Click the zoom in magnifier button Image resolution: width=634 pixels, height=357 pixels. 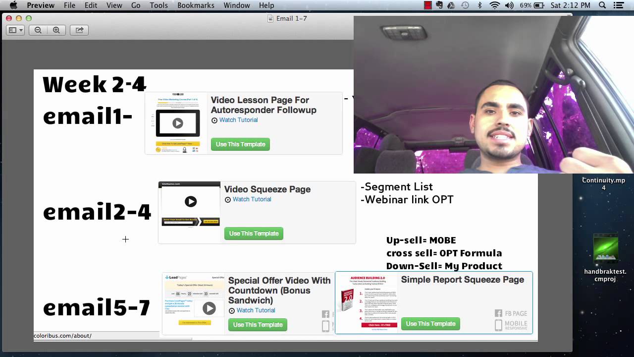(56, 30)
